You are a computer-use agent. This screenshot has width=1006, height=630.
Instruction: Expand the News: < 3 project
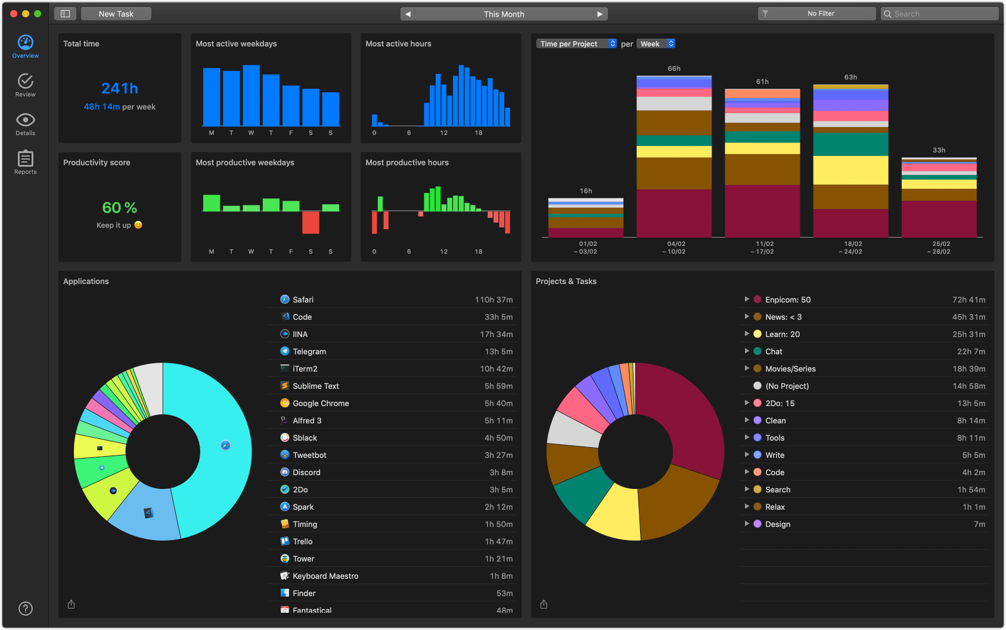pyautogui.click(x=747, y=317)
